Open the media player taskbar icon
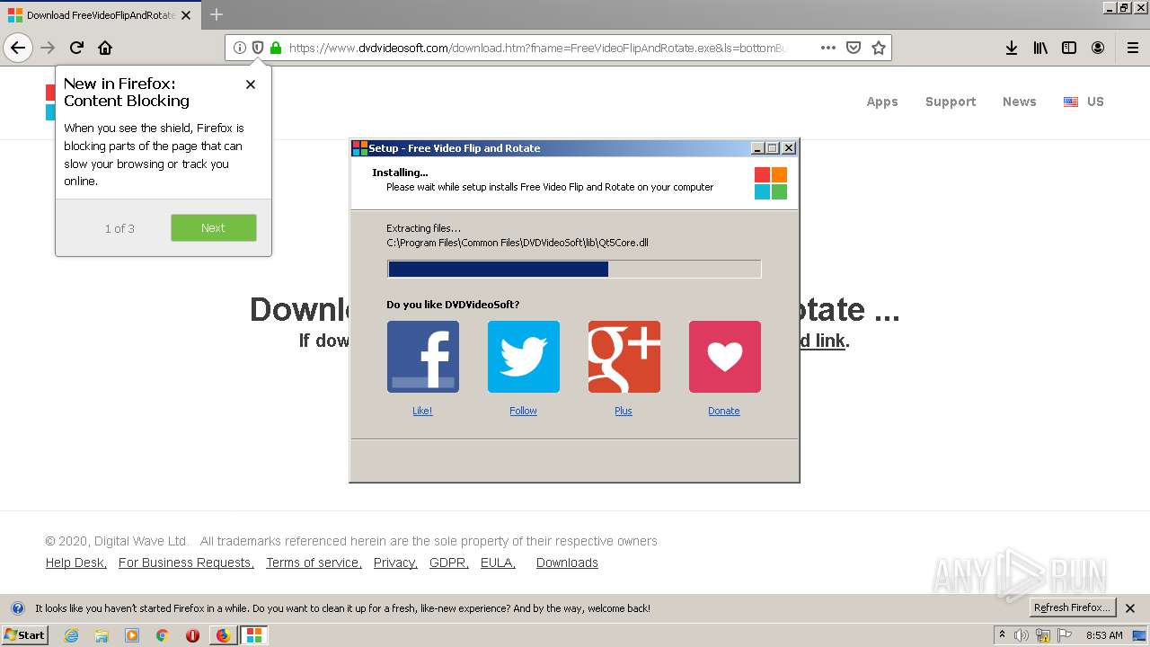 click(x=132, y=635)
